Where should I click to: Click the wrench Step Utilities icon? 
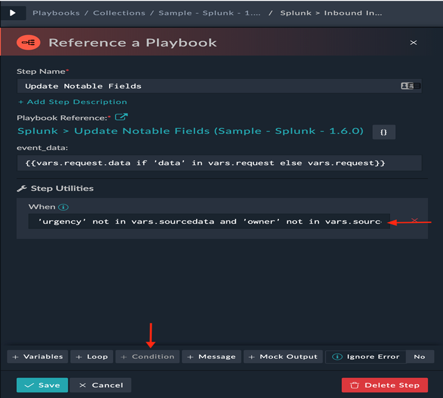22,188
